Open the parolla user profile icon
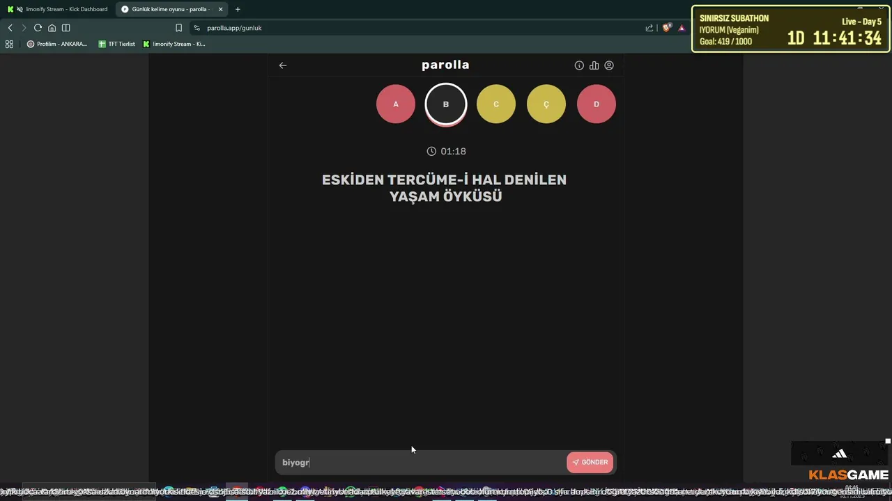Viewport: 892px width, 501px height. [x=609, y=65]
